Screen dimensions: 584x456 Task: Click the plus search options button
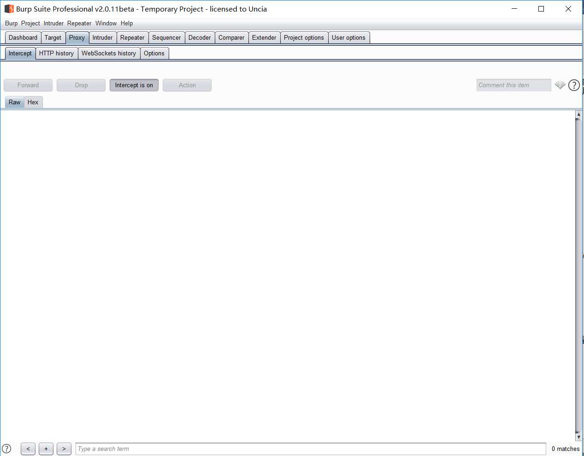pos(46,449)
